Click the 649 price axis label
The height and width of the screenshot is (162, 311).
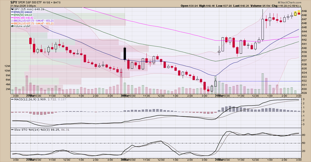(305, 11)
